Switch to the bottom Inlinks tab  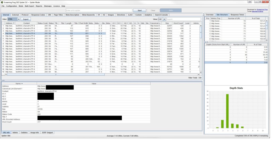coord(15,133)
